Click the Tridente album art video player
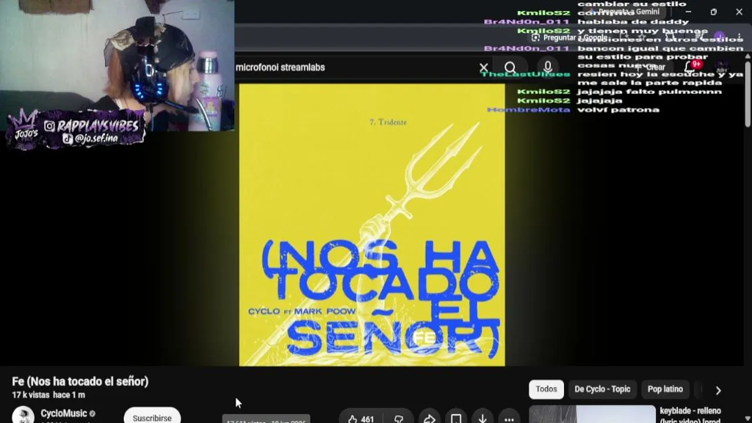 click(372, 225)
